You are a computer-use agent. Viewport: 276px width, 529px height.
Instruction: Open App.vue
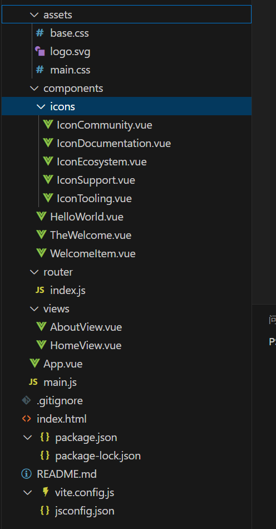coord(63,364)
